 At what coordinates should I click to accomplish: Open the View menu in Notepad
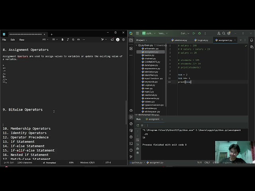[22, 40]
